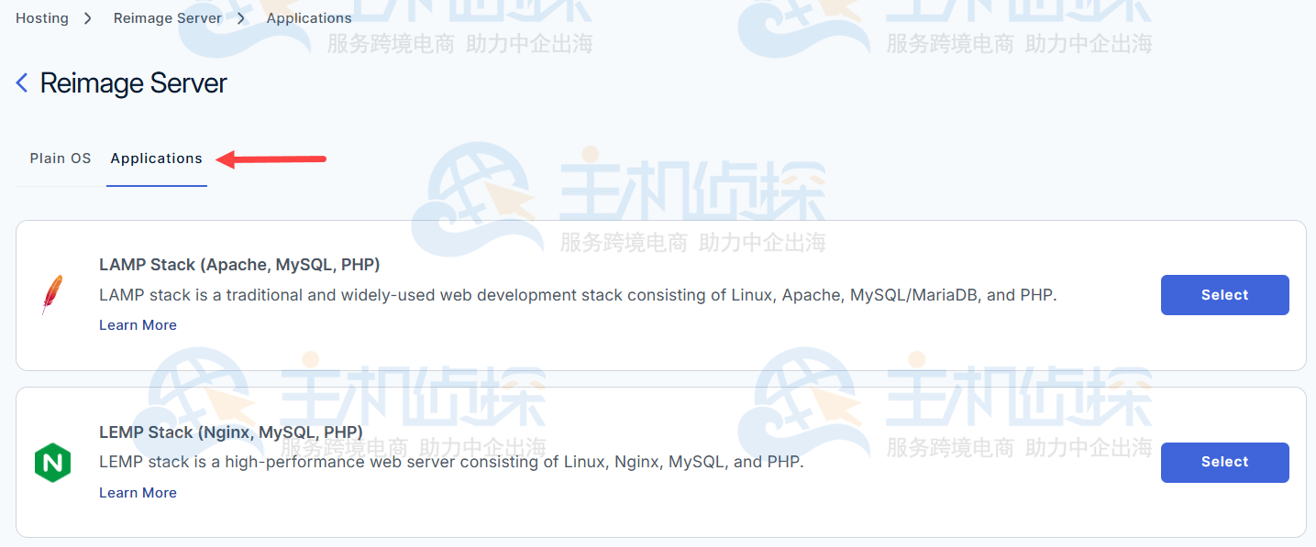Switch to the Applications tab
This screenshot has height=547, width=1316.
pyautogui.click(x=157, y=159)
